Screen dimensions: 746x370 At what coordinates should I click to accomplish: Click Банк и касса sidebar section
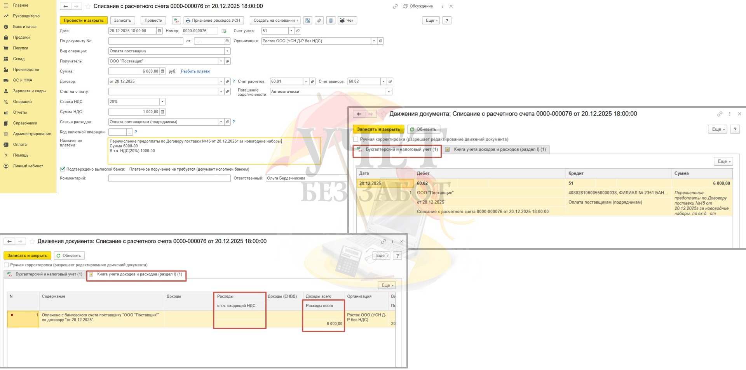coord(24,27)
